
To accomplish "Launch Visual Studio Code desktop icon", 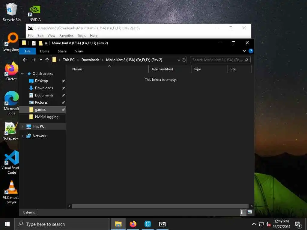I will [10, 162].
